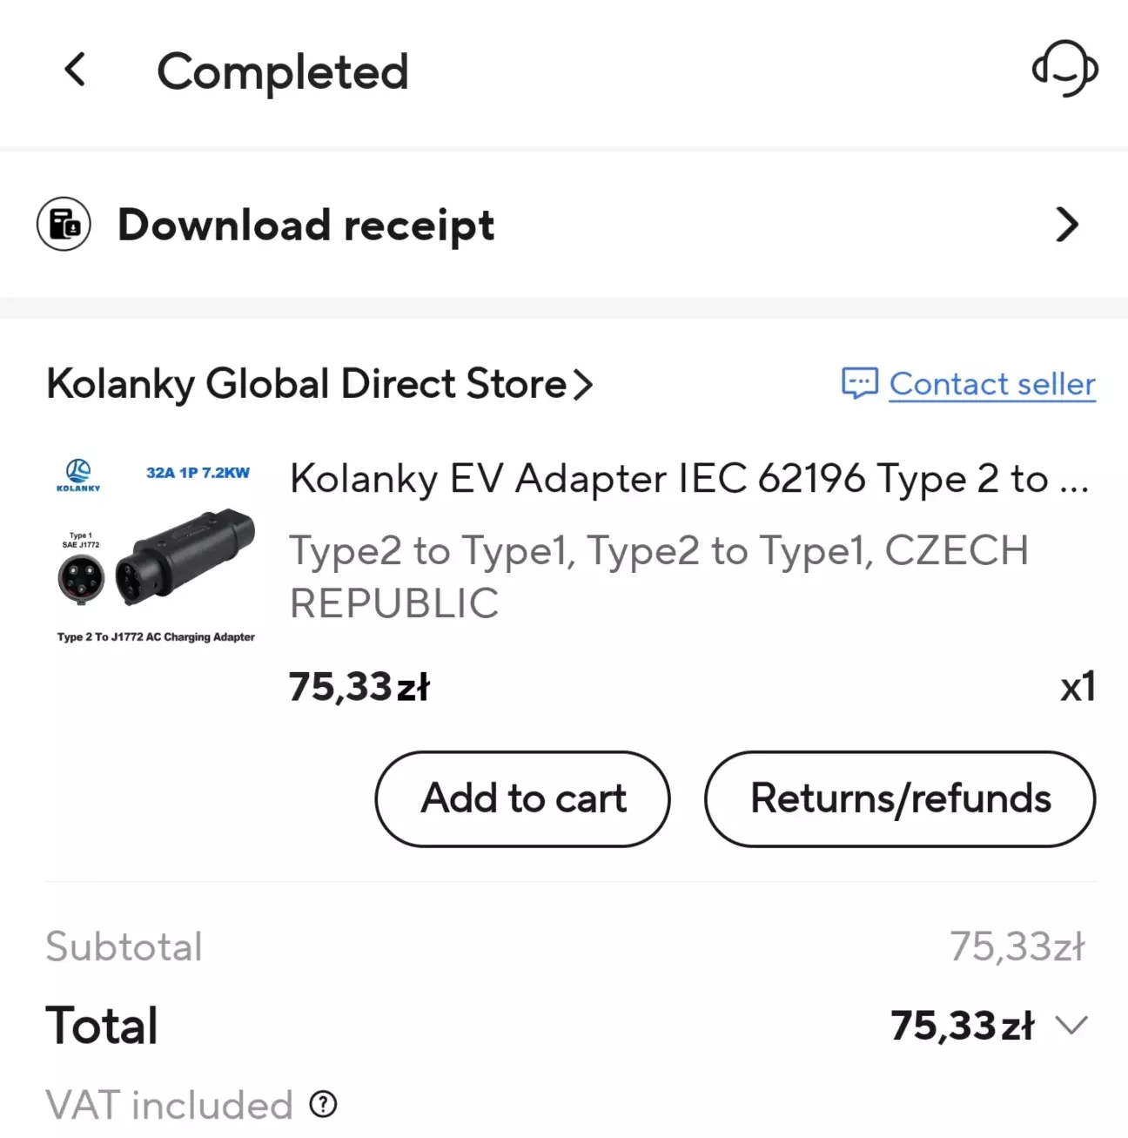The width and height of the screenshot is (1128, 1138).
Task: Open Kolanky EV Adapter product title
Action: tap(688, 479)
